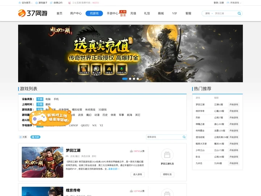This screenshot has width=261, height=196.
Task: Click the 梦回江湖礼包 gift icon
Action: pyautogui.click(x=167, y=155)
